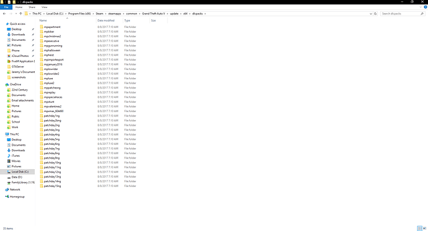Open Phone folder in Quick access
428x231 pixels.
(x=16, y=51)
